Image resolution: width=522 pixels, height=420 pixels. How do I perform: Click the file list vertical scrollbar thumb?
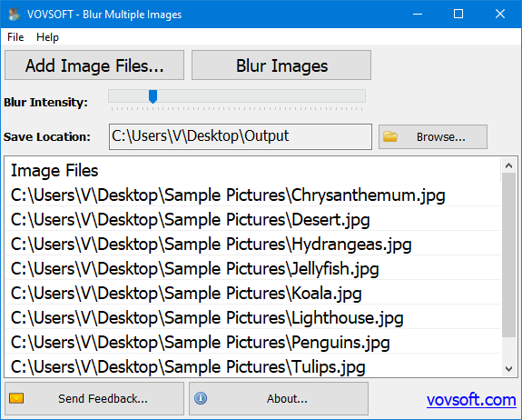508,255
